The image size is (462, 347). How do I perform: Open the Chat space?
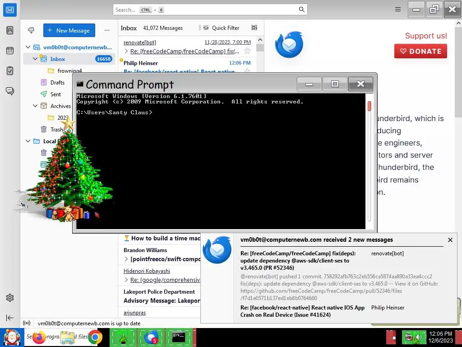pos(10,91)
